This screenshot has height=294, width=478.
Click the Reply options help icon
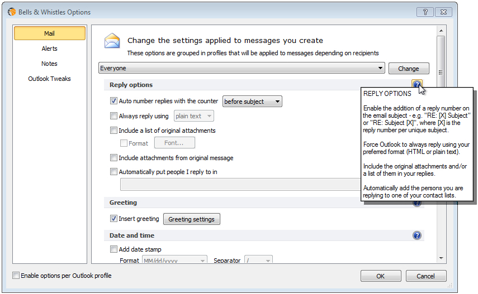[417, 84]
